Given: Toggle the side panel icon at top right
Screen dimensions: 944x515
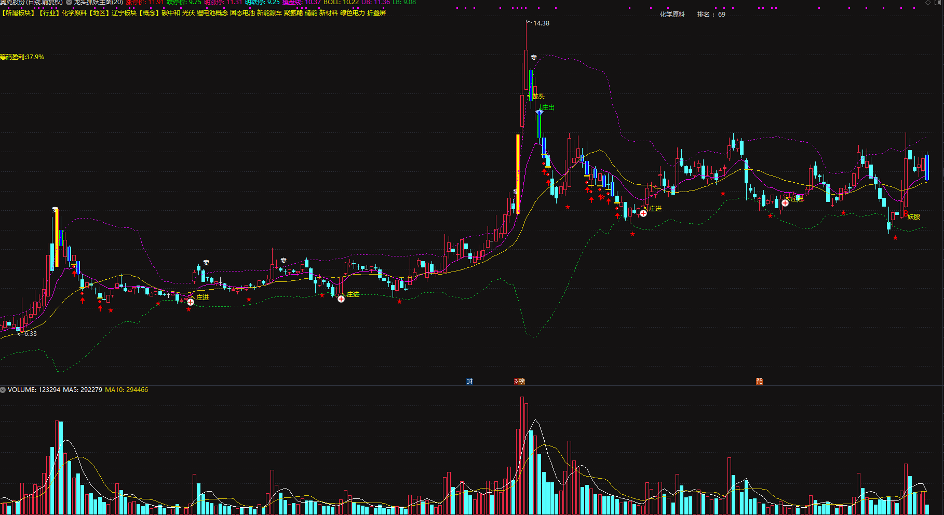Looking at the screenshot, I should pos(938,3).
